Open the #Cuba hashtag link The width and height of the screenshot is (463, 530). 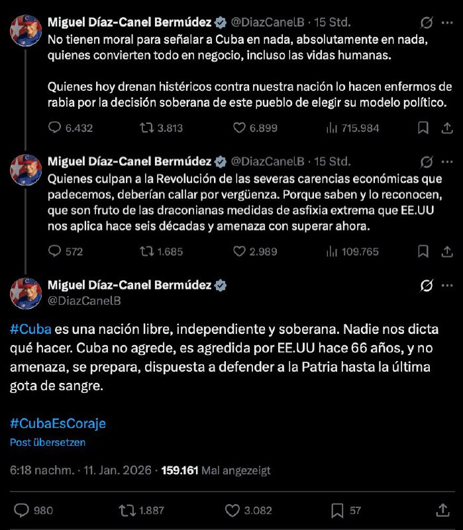click(30, 329)
